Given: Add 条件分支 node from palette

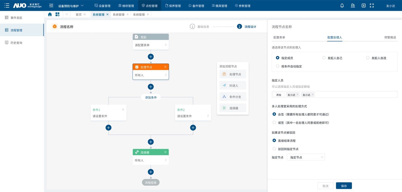Looking at the screenshot, I should pyautogui.click(x=233, y=97).
